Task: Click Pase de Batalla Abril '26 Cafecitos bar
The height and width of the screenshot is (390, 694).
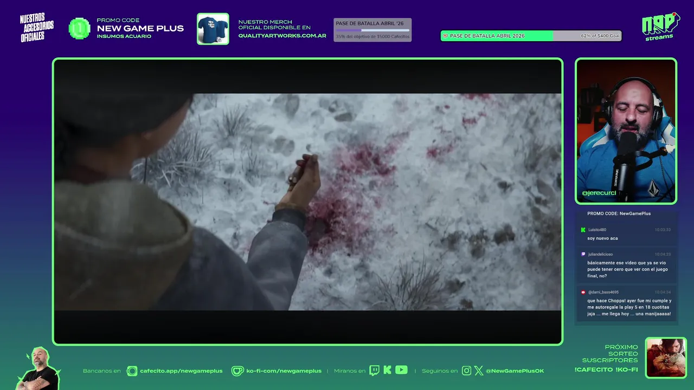Action: point(372,30)
